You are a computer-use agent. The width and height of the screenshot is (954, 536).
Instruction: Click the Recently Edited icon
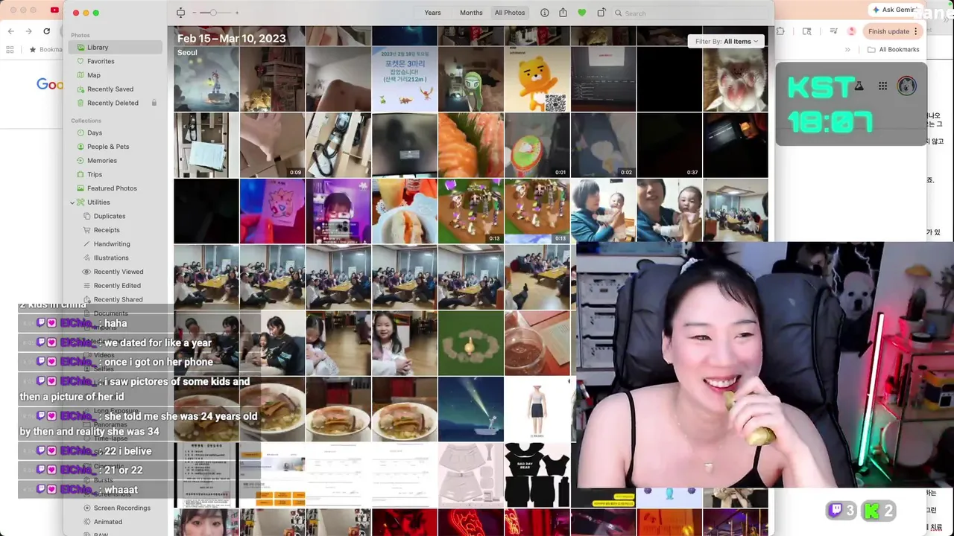coord(87,286)
